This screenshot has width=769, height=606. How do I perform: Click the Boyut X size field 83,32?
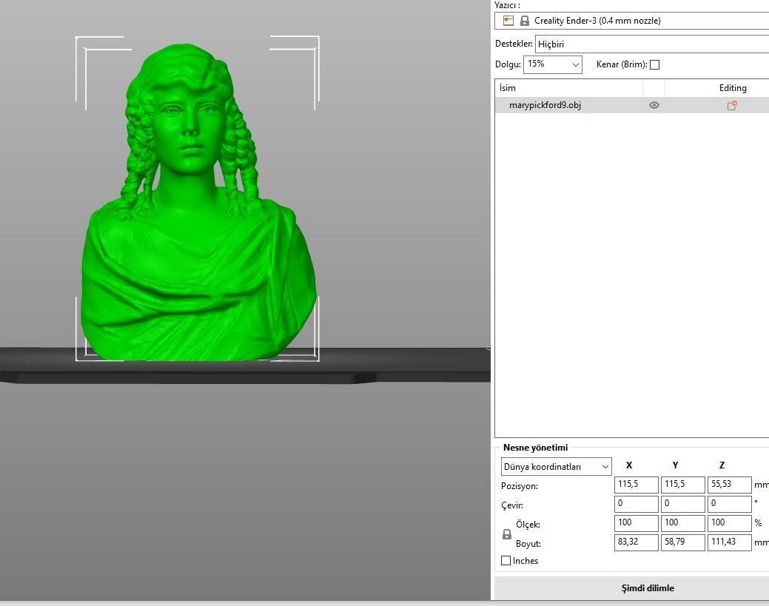point(636,542)
